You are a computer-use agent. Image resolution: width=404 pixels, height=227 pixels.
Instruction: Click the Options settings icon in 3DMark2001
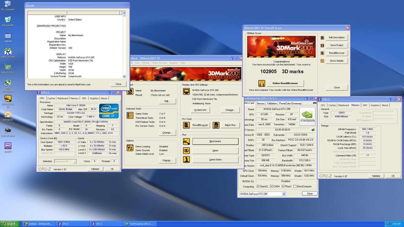coord(130,148)
